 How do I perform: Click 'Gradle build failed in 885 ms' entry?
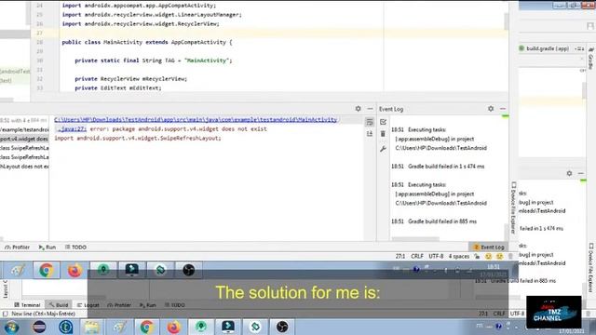[x=442, y=221]
